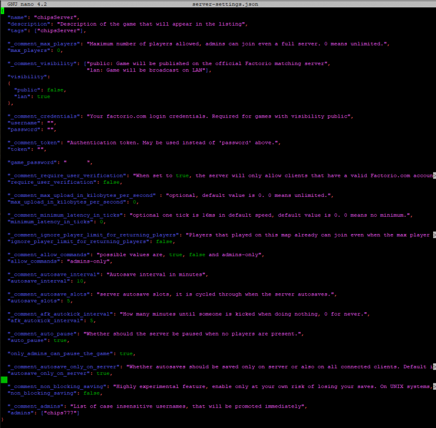This screenshot has height=428, width=436.
Task: Click the false value of "non_blocking_saving"
Action: click(x=91, y=393)
